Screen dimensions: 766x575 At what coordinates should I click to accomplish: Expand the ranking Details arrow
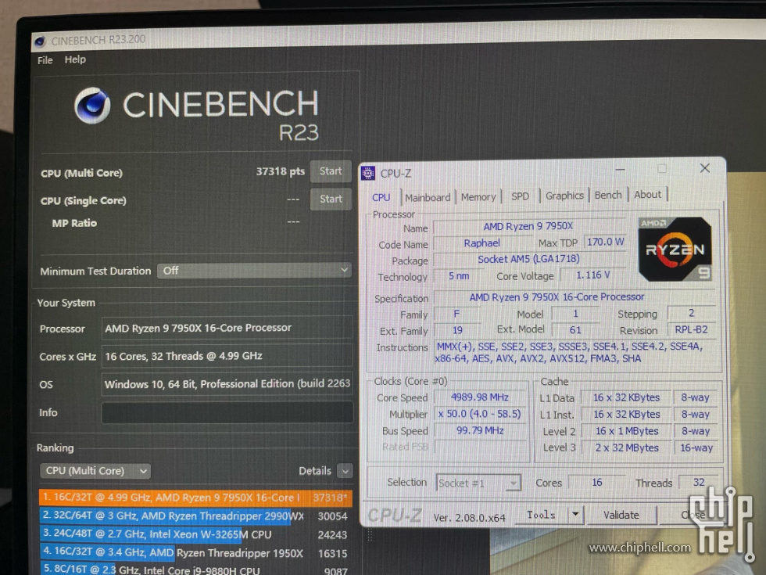(x=345, y=471)
